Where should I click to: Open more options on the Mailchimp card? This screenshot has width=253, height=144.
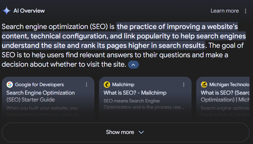coord(184,85)
